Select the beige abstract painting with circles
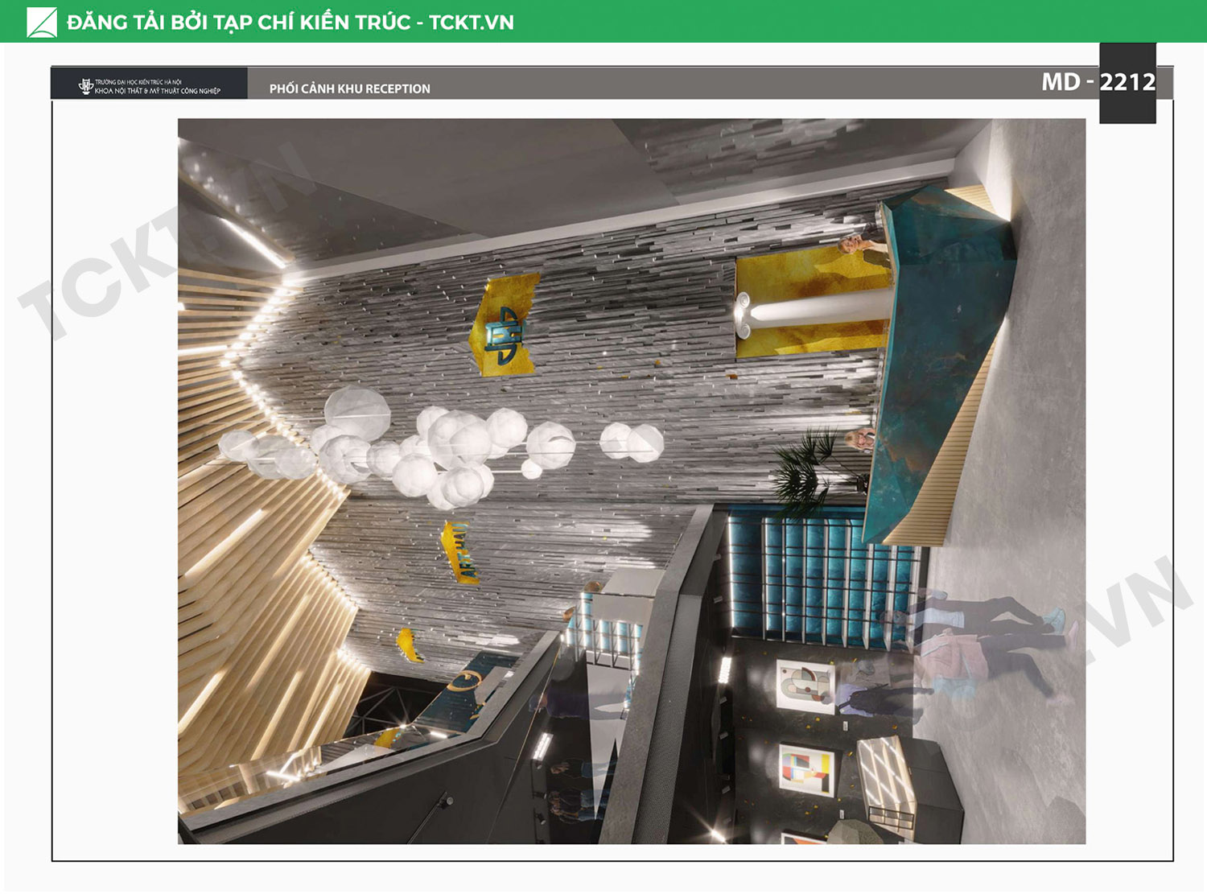The image size is (1207, 894). point(805,686)
